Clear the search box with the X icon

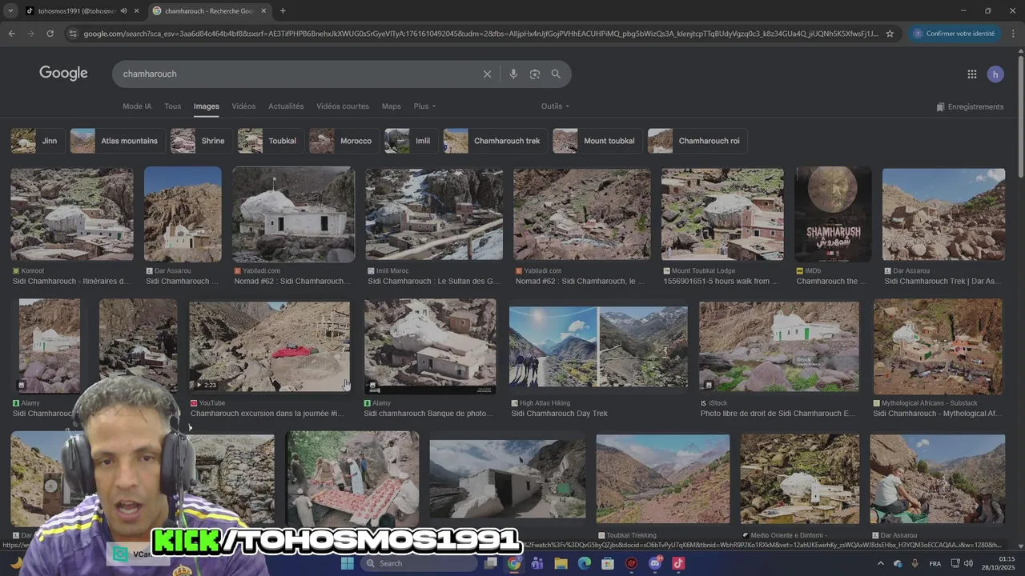[x=487, y=74]
